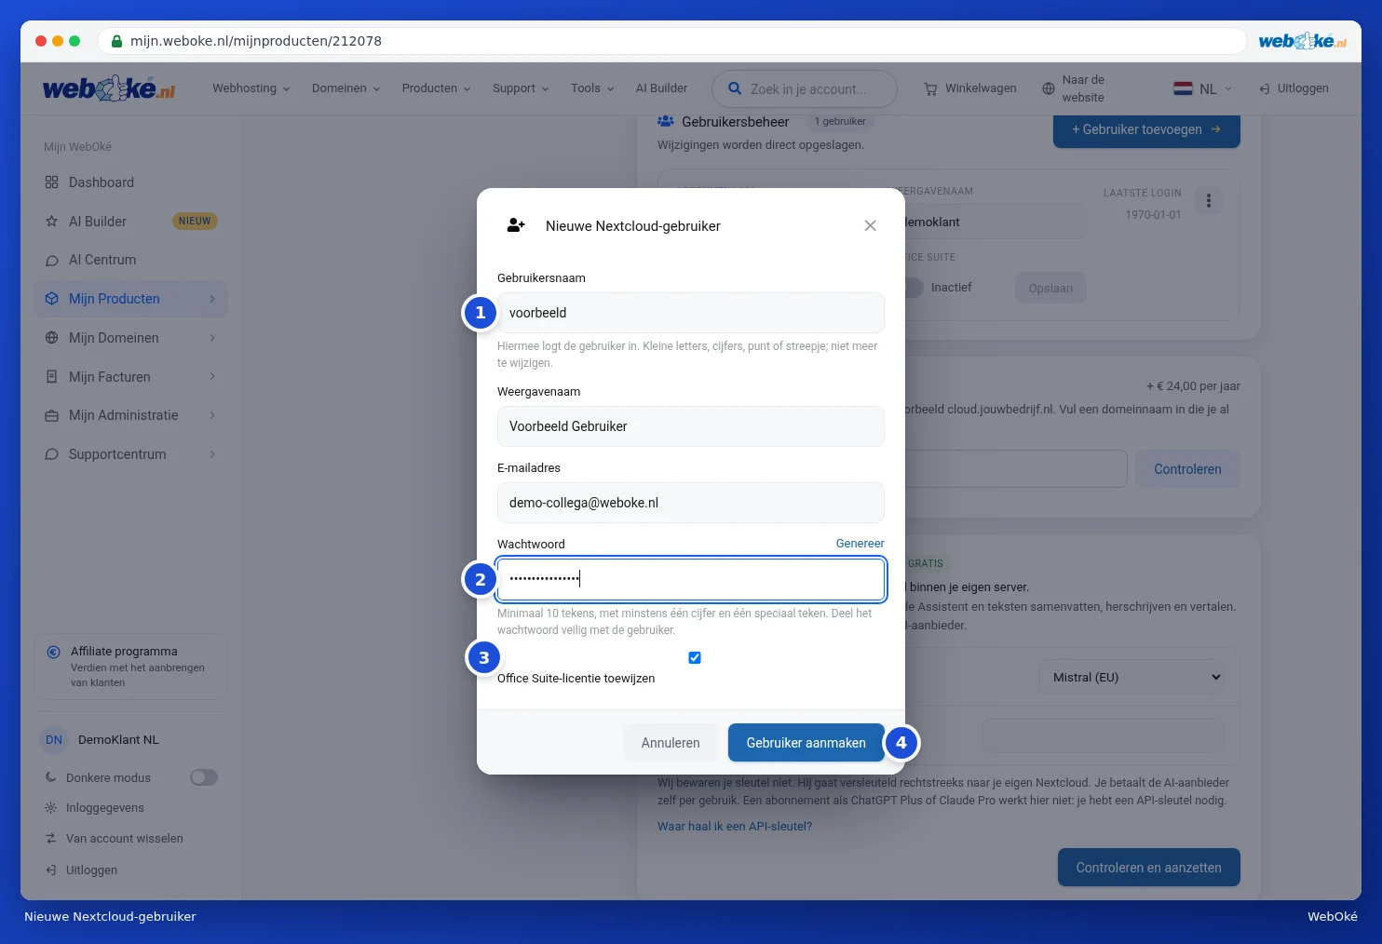Expand the Webhosting menu

[251, 88]
